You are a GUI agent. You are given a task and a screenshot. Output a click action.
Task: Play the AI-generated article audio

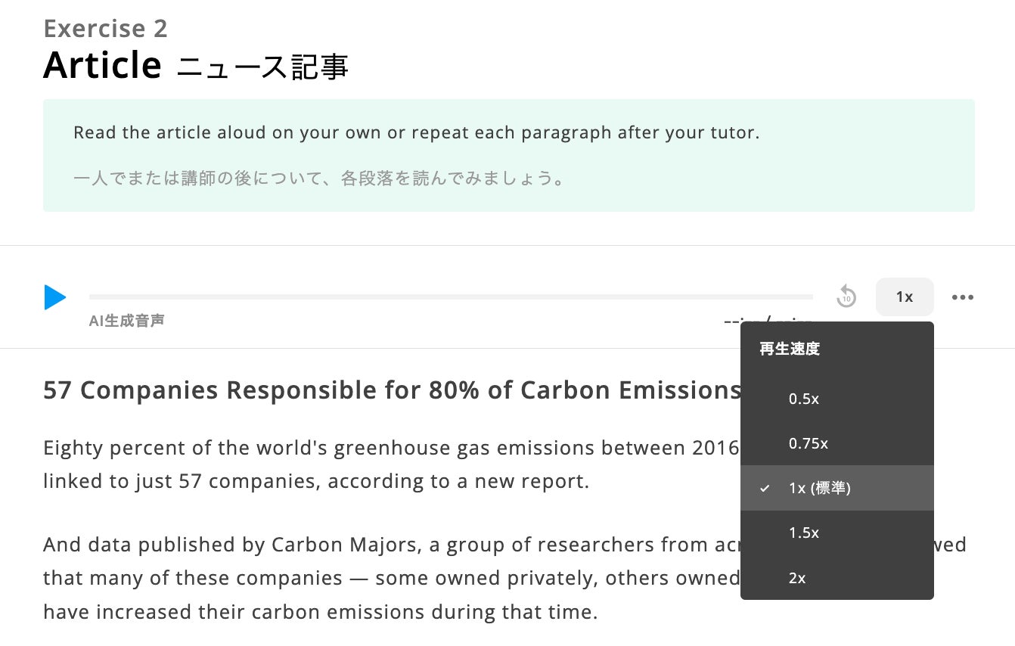tap(55, 297)
